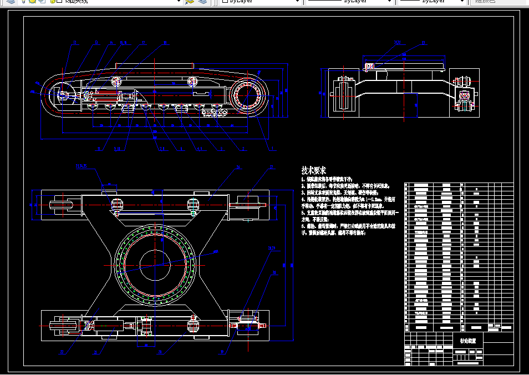Click the 行走装置 title block cell
This screenshot has width=529, height=375.
[x=468, y=341]
